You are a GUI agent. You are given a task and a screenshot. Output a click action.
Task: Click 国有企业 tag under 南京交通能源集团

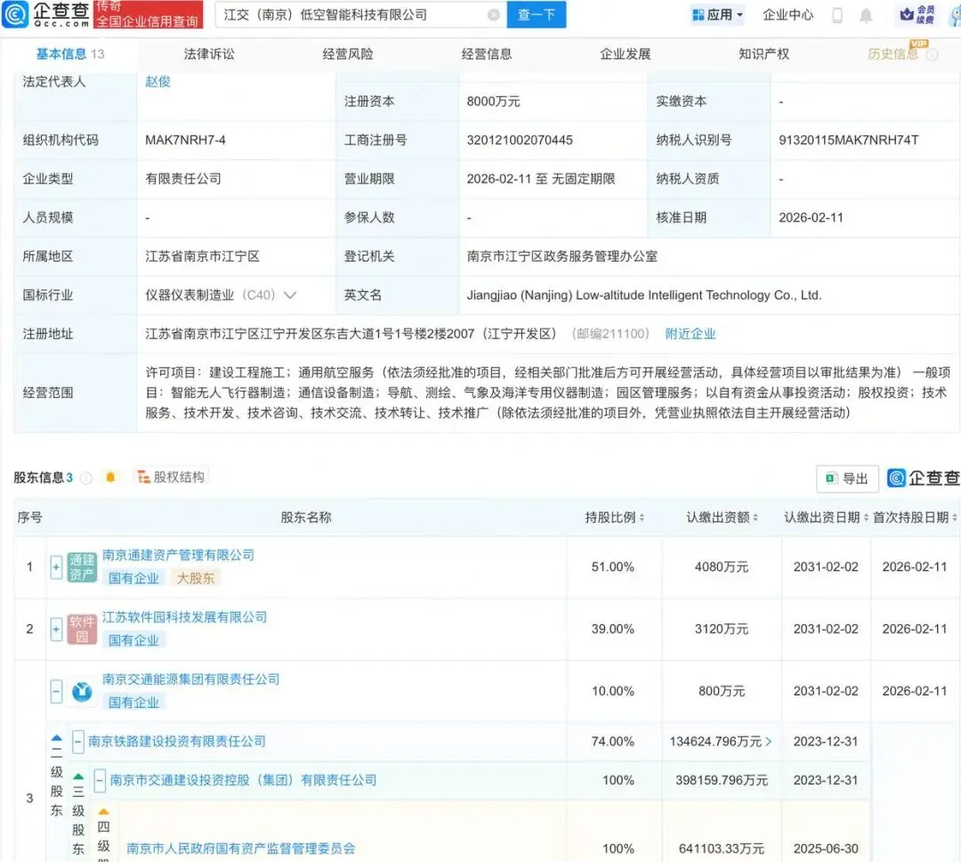133,703
